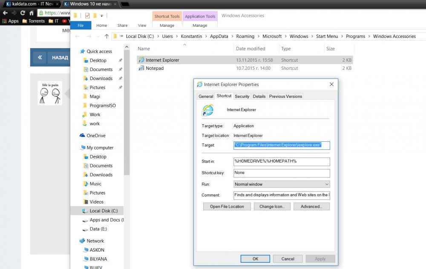Screen dimensions: 426x269
Task: Sort files by Name column header
Action: pos(184,49)
